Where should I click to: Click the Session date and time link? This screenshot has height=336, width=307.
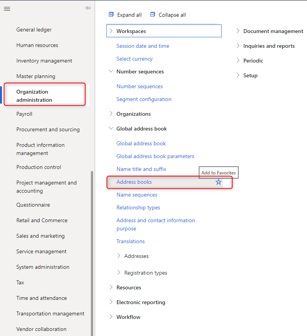pyautogui.click(x=142, y=46)
